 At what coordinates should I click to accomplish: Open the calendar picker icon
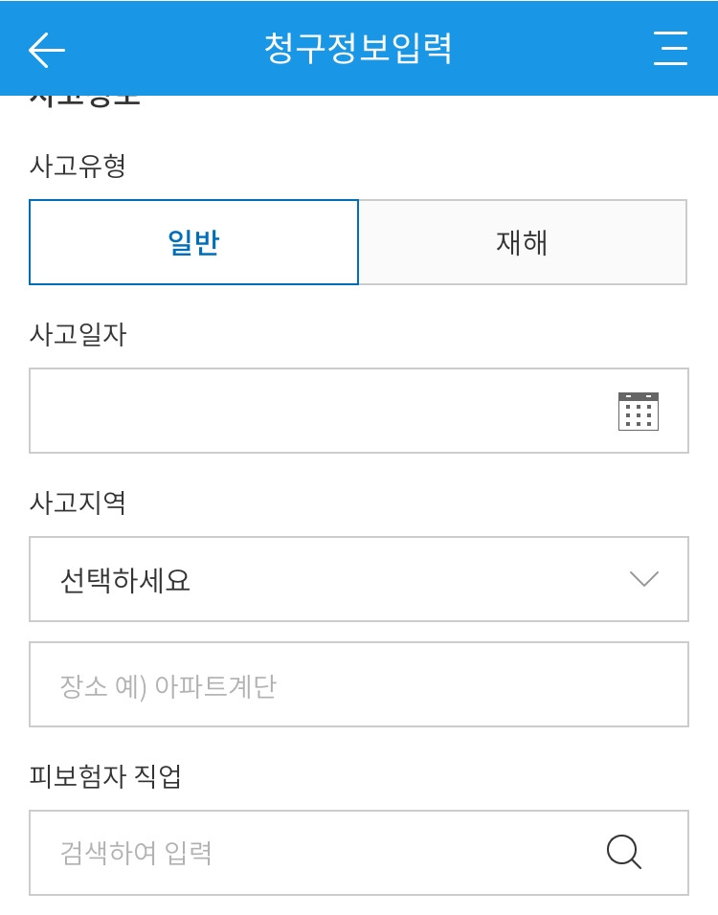click(x=638, y=411)
